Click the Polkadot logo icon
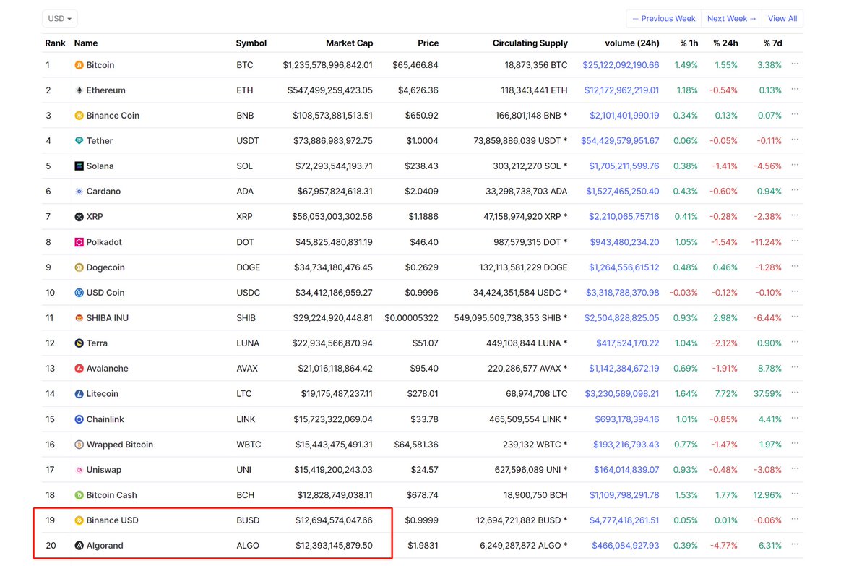This screenshot has height=566, width=867. [79, 242]
